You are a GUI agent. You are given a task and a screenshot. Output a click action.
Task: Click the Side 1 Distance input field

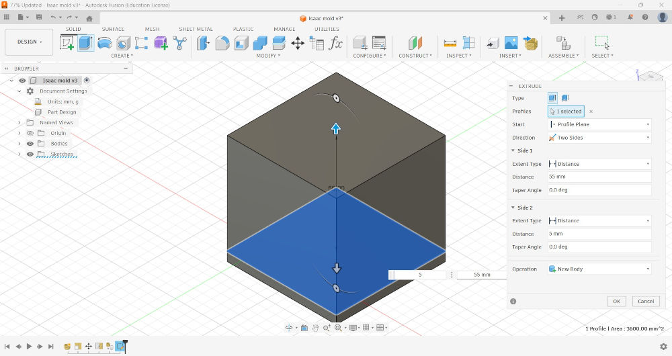[x=599, y=177]
